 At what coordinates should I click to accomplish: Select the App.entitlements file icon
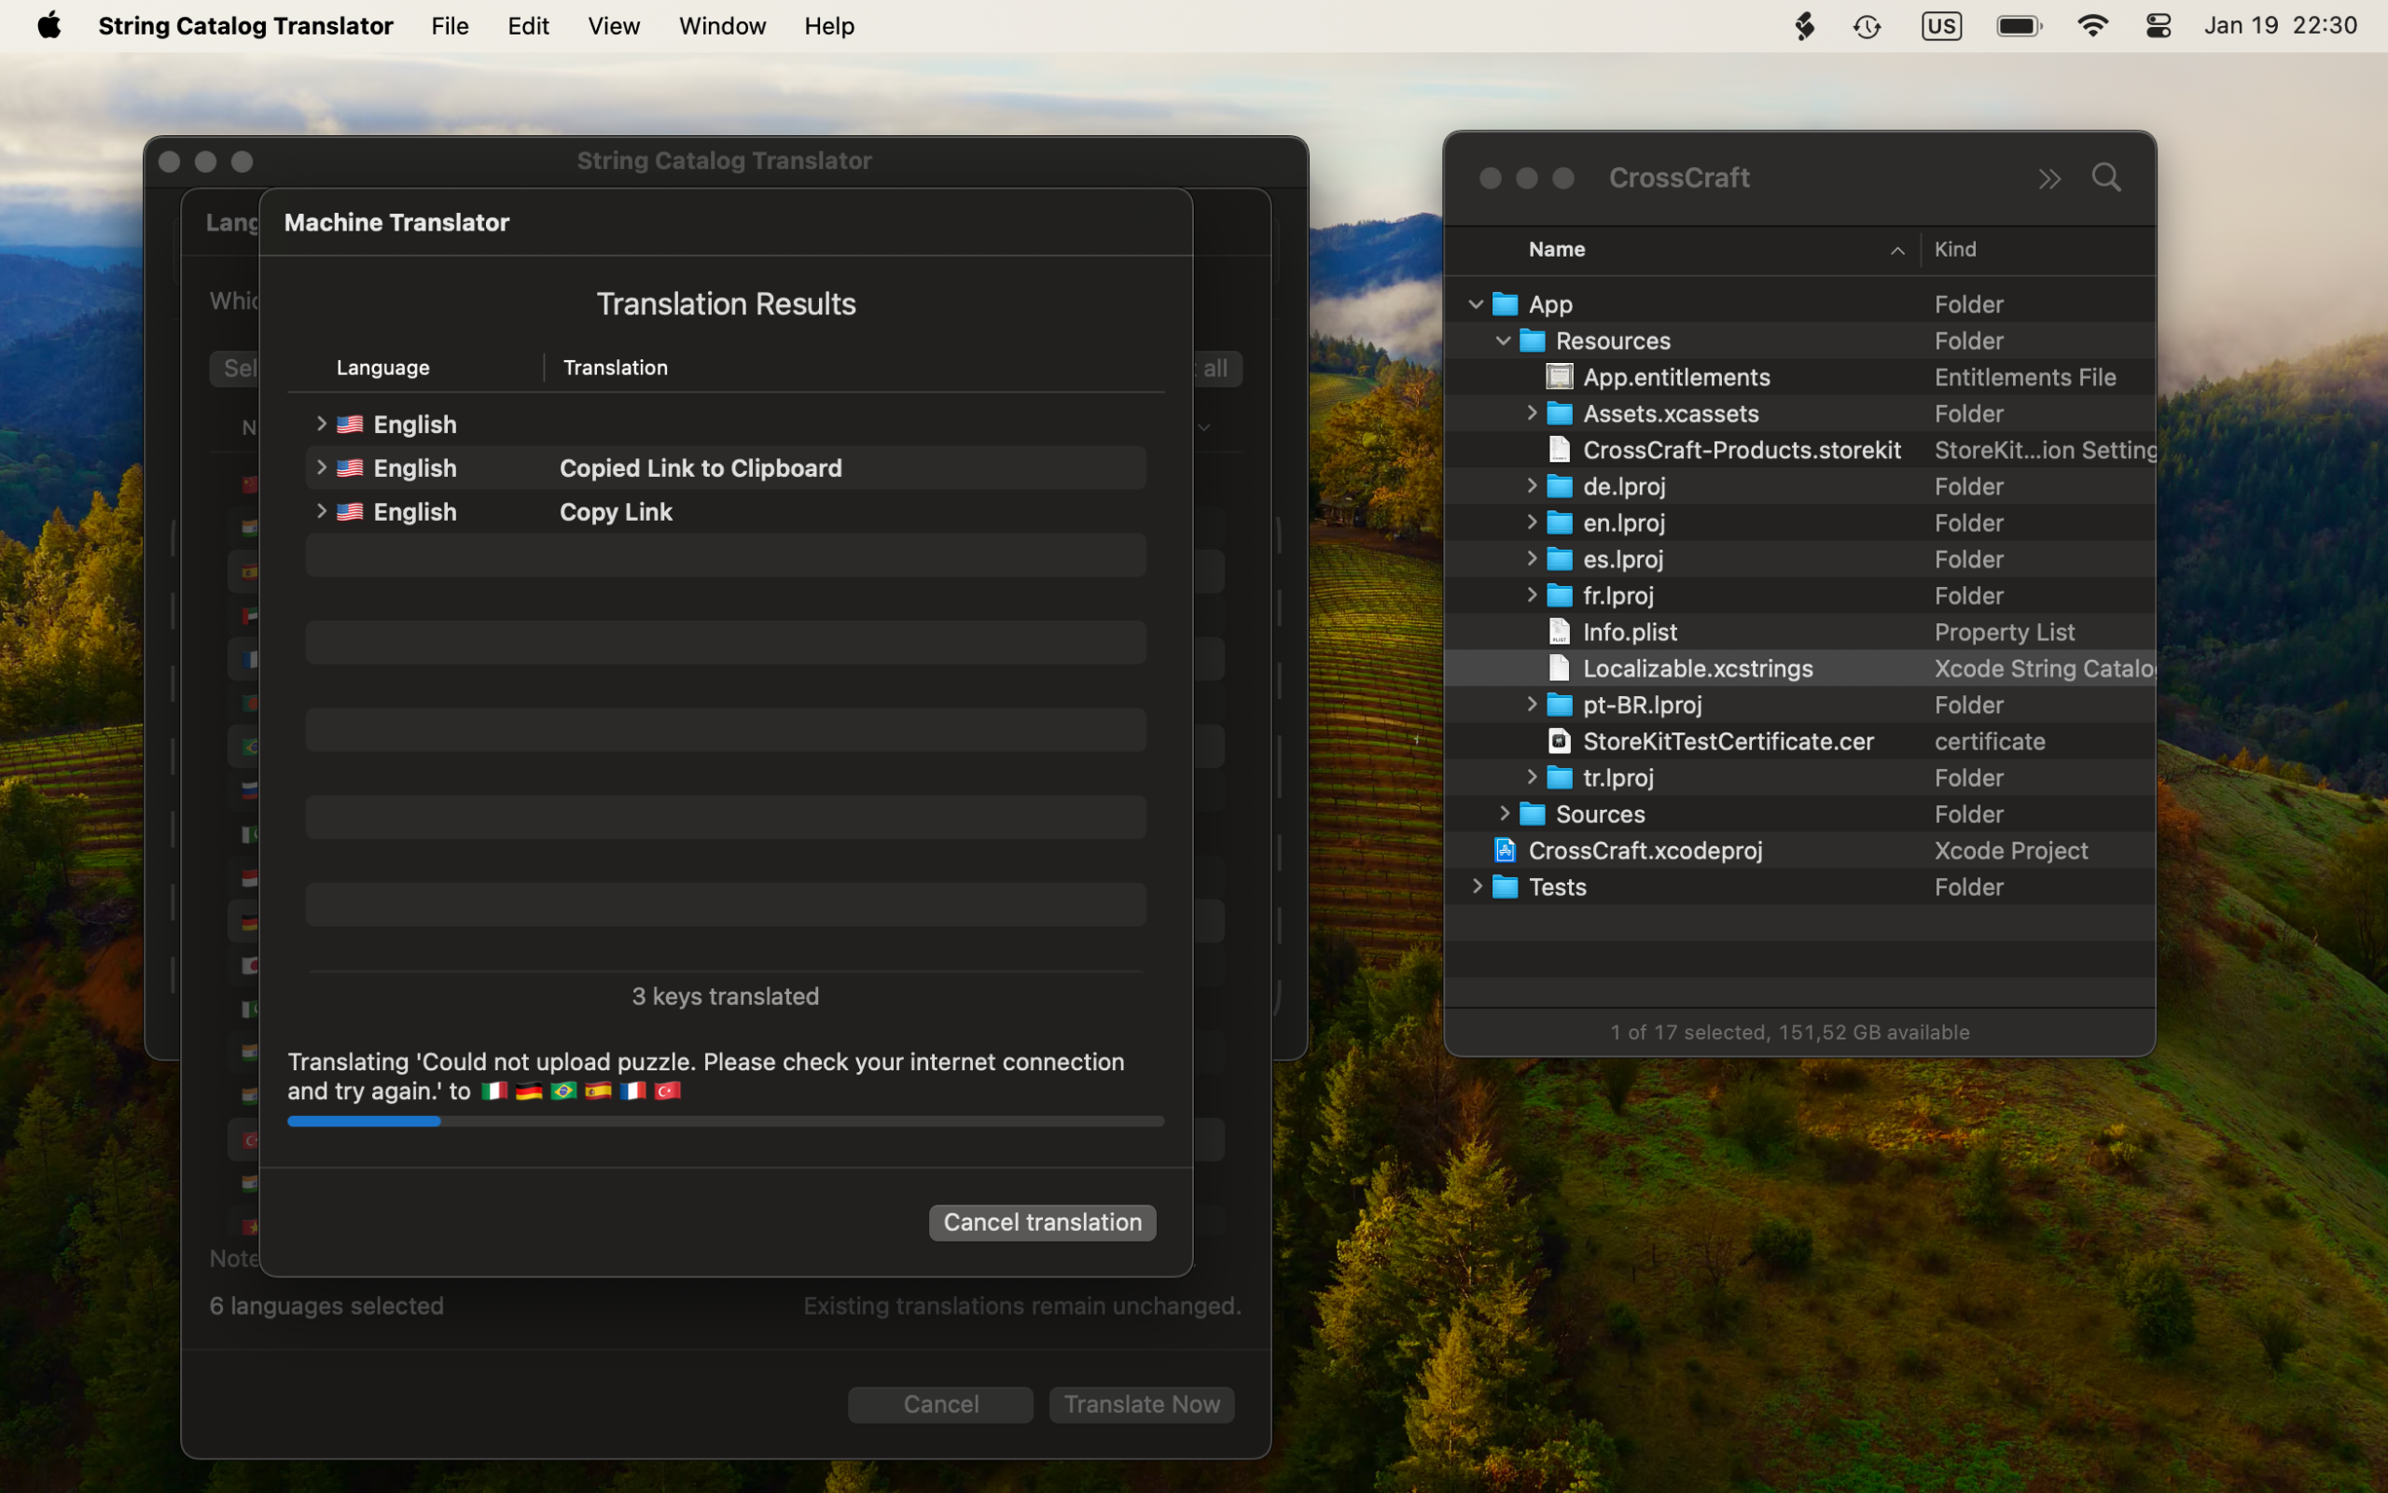click(x=1559, y=377)
